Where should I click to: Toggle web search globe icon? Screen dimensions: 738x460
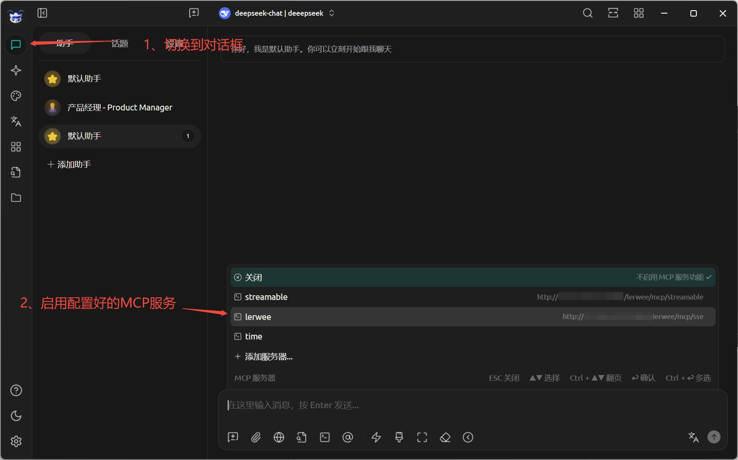click(279, 437)
